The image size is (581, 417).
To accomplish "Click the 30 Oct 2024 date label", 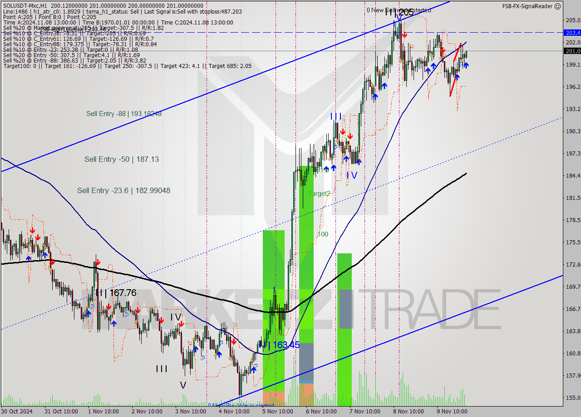I will 16,412.
